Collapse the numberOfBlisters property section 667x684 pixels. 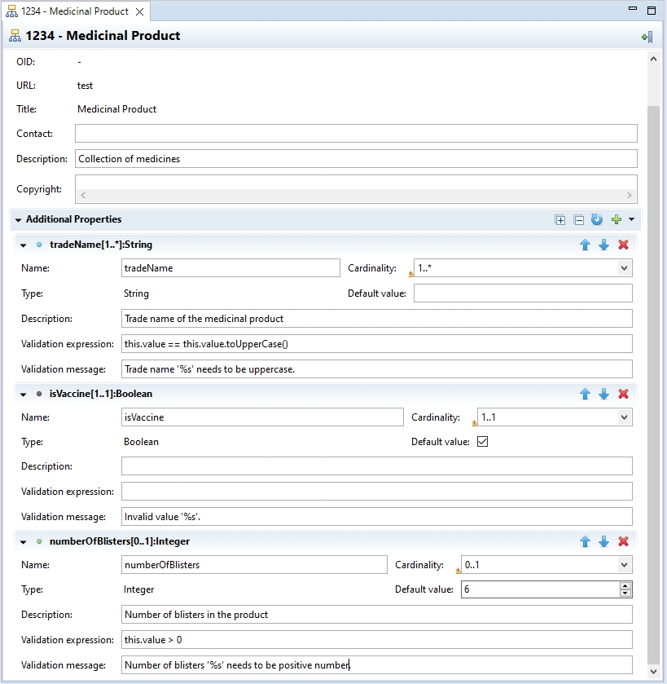(23, 541)
